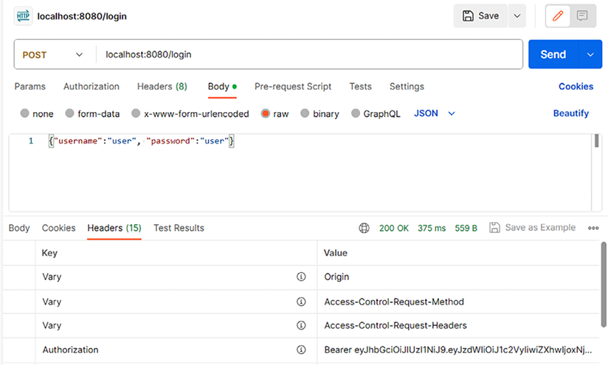Expand the Send button arrow options
The height and width of the screenshot is (365, 608).
click(590, 55)
